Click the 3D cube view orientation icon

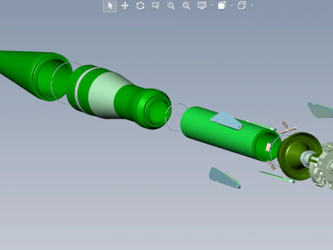[242, 6]
